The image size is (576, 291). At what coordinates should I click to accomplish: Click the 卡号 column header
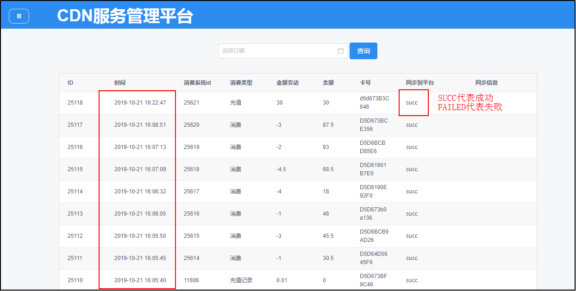[365, 83]
